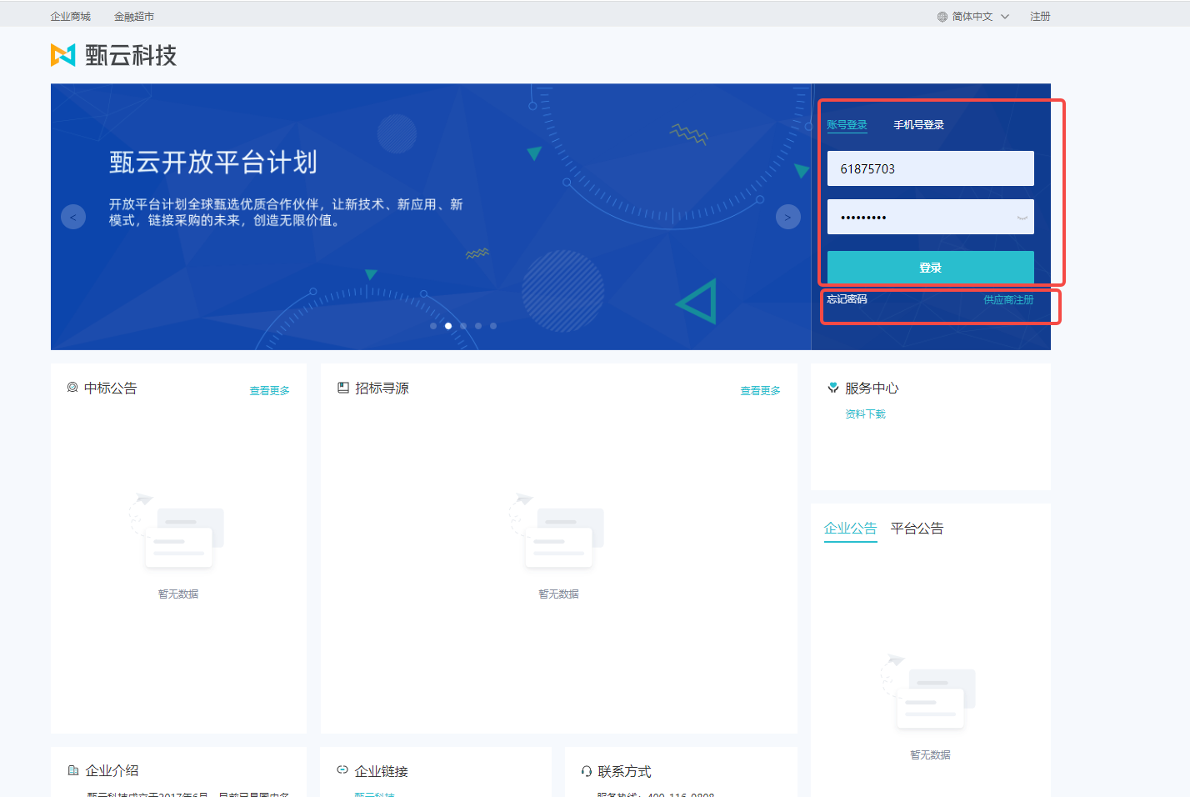View more under 招标寻源
1190x797 pixels.
click(761, 391)
